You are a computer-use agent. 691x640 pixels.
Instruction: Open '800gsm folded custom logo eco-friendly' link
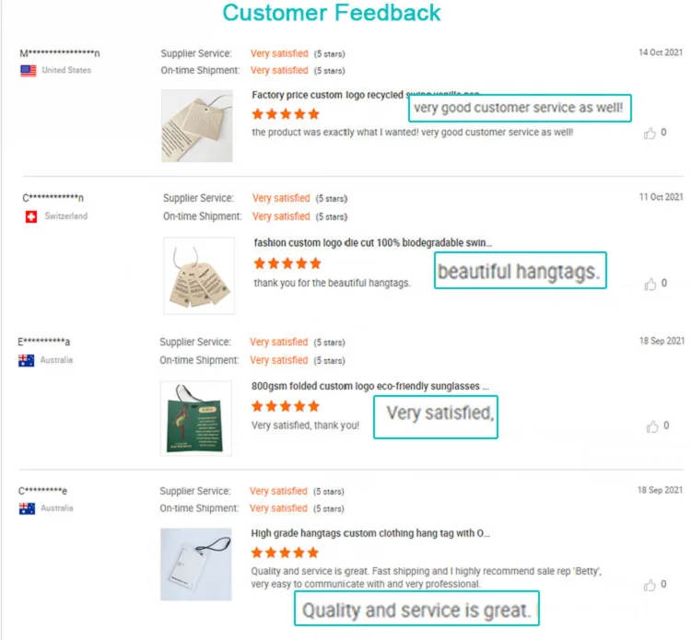pyautogui.click(x=369, y=386)
